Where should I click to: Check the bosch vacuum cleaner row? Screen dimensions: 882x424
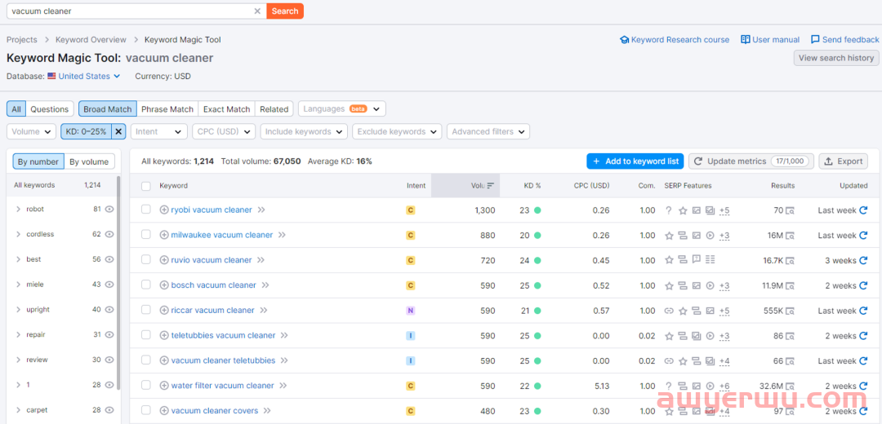pyautogui.click(x=145, y=285)
